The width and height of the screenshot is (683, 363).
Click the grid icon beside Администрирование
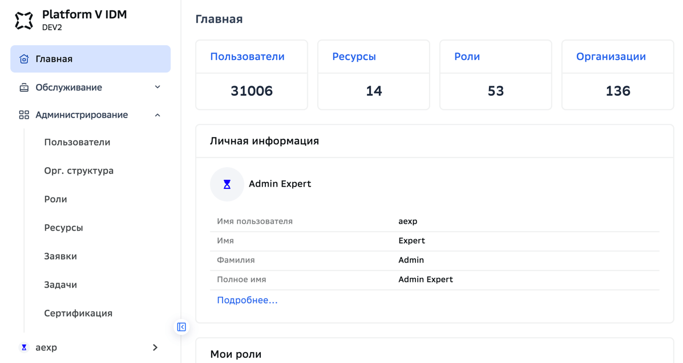24,115
